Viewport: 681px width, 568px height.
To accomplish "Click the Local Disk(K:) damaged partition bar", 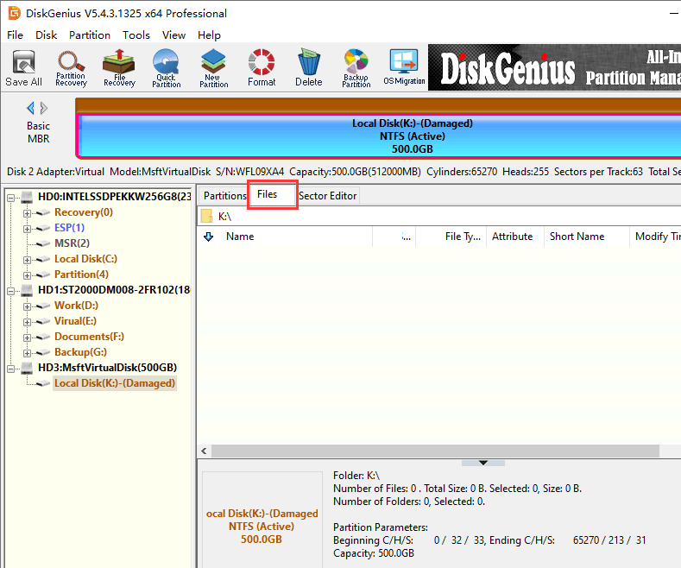I will pyautogui.click(x=378, y=136).
